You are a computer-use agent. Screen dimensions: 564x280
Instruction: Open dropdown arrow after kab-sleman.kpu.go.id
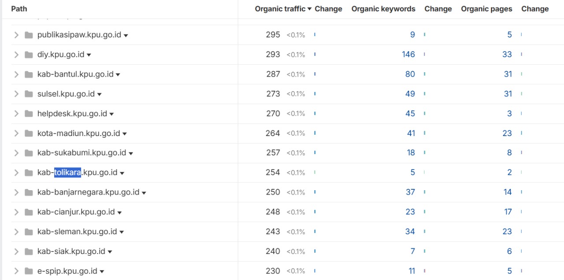pos(122,232)
